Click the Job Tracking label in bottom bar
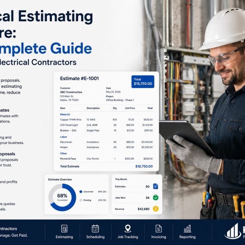The image size is (245, 245). click(128, 237)
